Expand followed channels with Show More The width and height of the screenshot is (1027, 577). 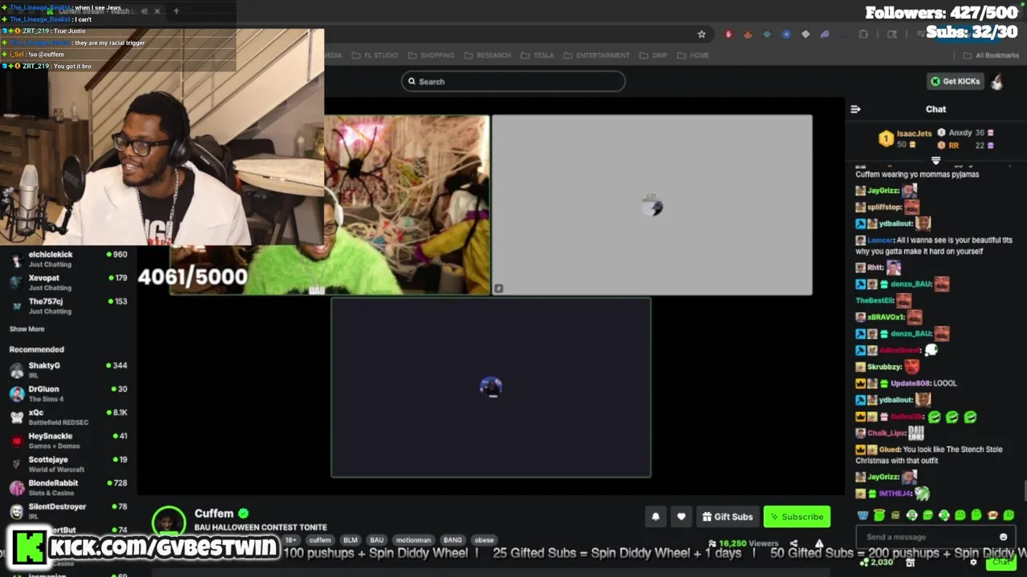click(26, 329)
